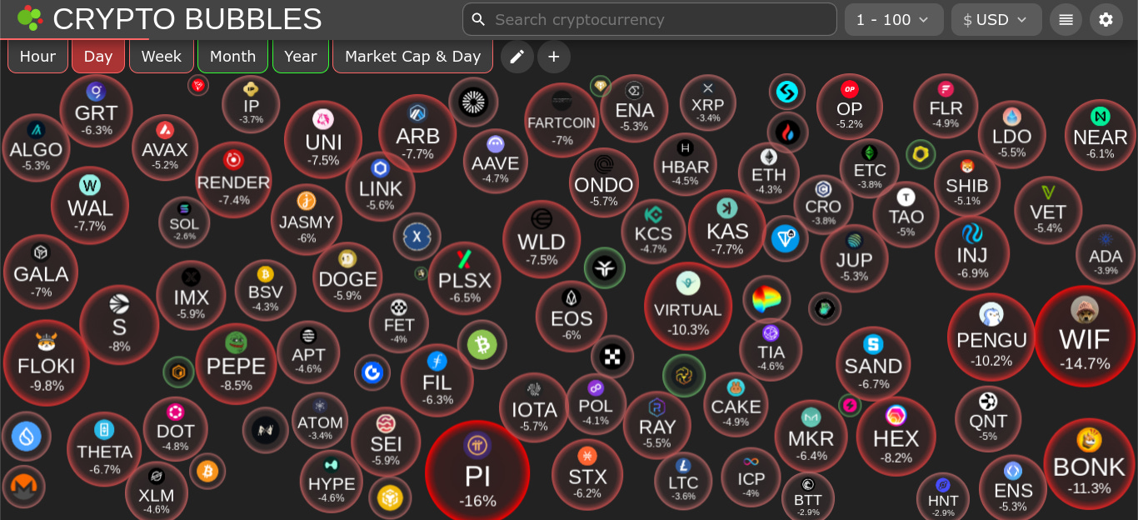Select the AVAX bubble
The width and height of the screenshot is (1138, 520).
tap(165, 147)
